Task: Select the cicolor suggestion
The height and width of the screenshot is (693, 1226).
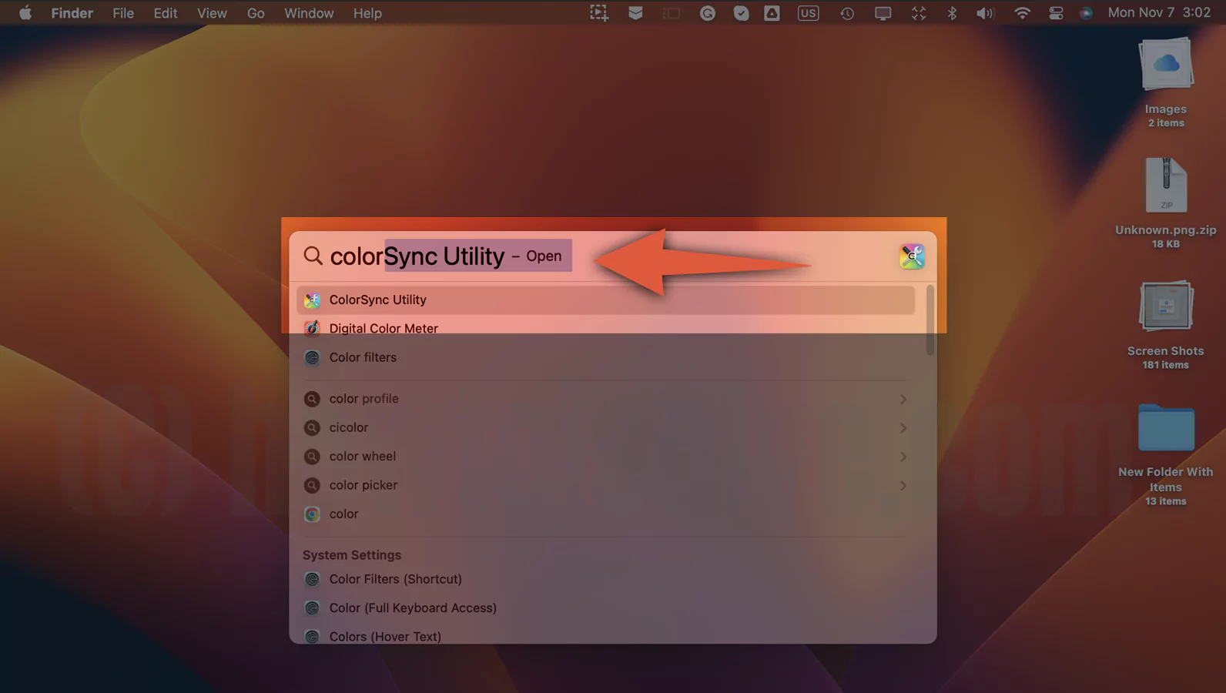Action: (605, 427)
